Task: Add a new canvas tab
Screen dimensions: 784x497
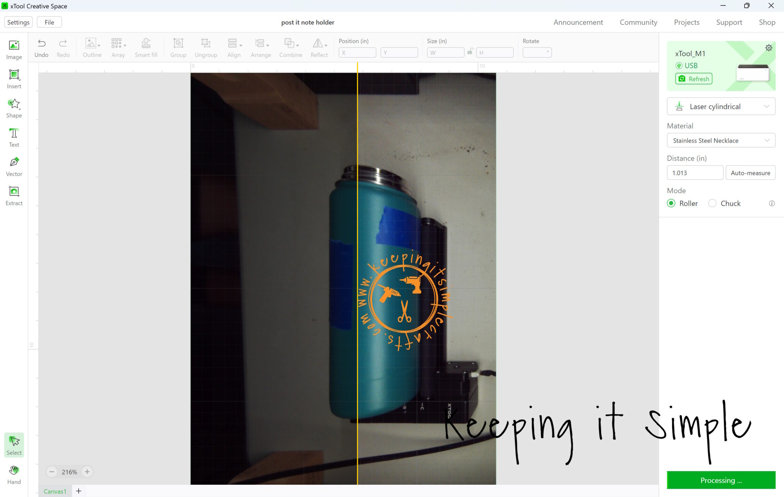Action: point(78,491)
